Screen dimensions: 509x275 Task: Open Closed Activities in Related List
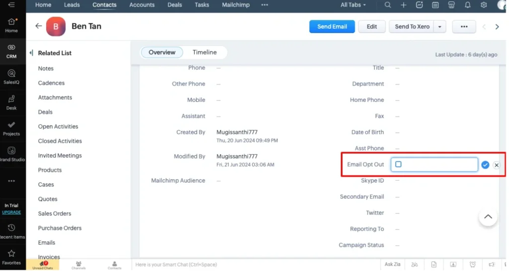click(x=60, y=141)
